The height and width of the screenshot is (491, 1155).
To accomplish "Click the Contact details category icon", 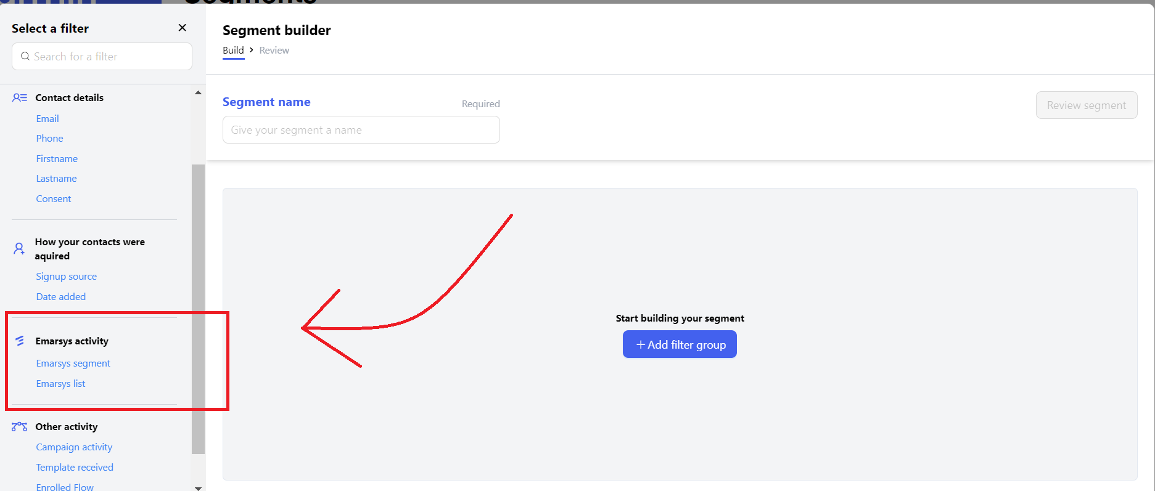I will click(x=20, y=97).
